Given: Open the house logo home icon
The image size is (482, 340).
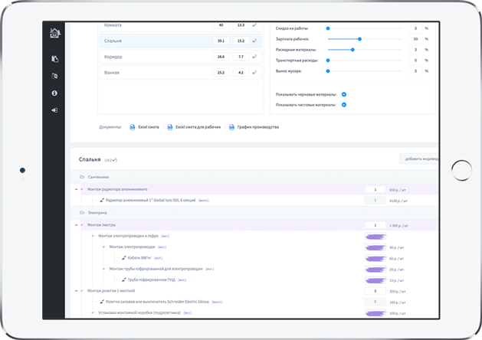Looking at the screenshot, I should [55, 33].
